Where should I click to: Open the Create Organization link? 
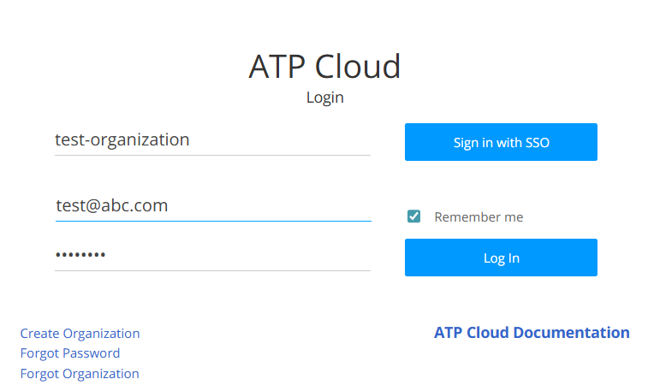pyautogui.click(x=80, y=334)
